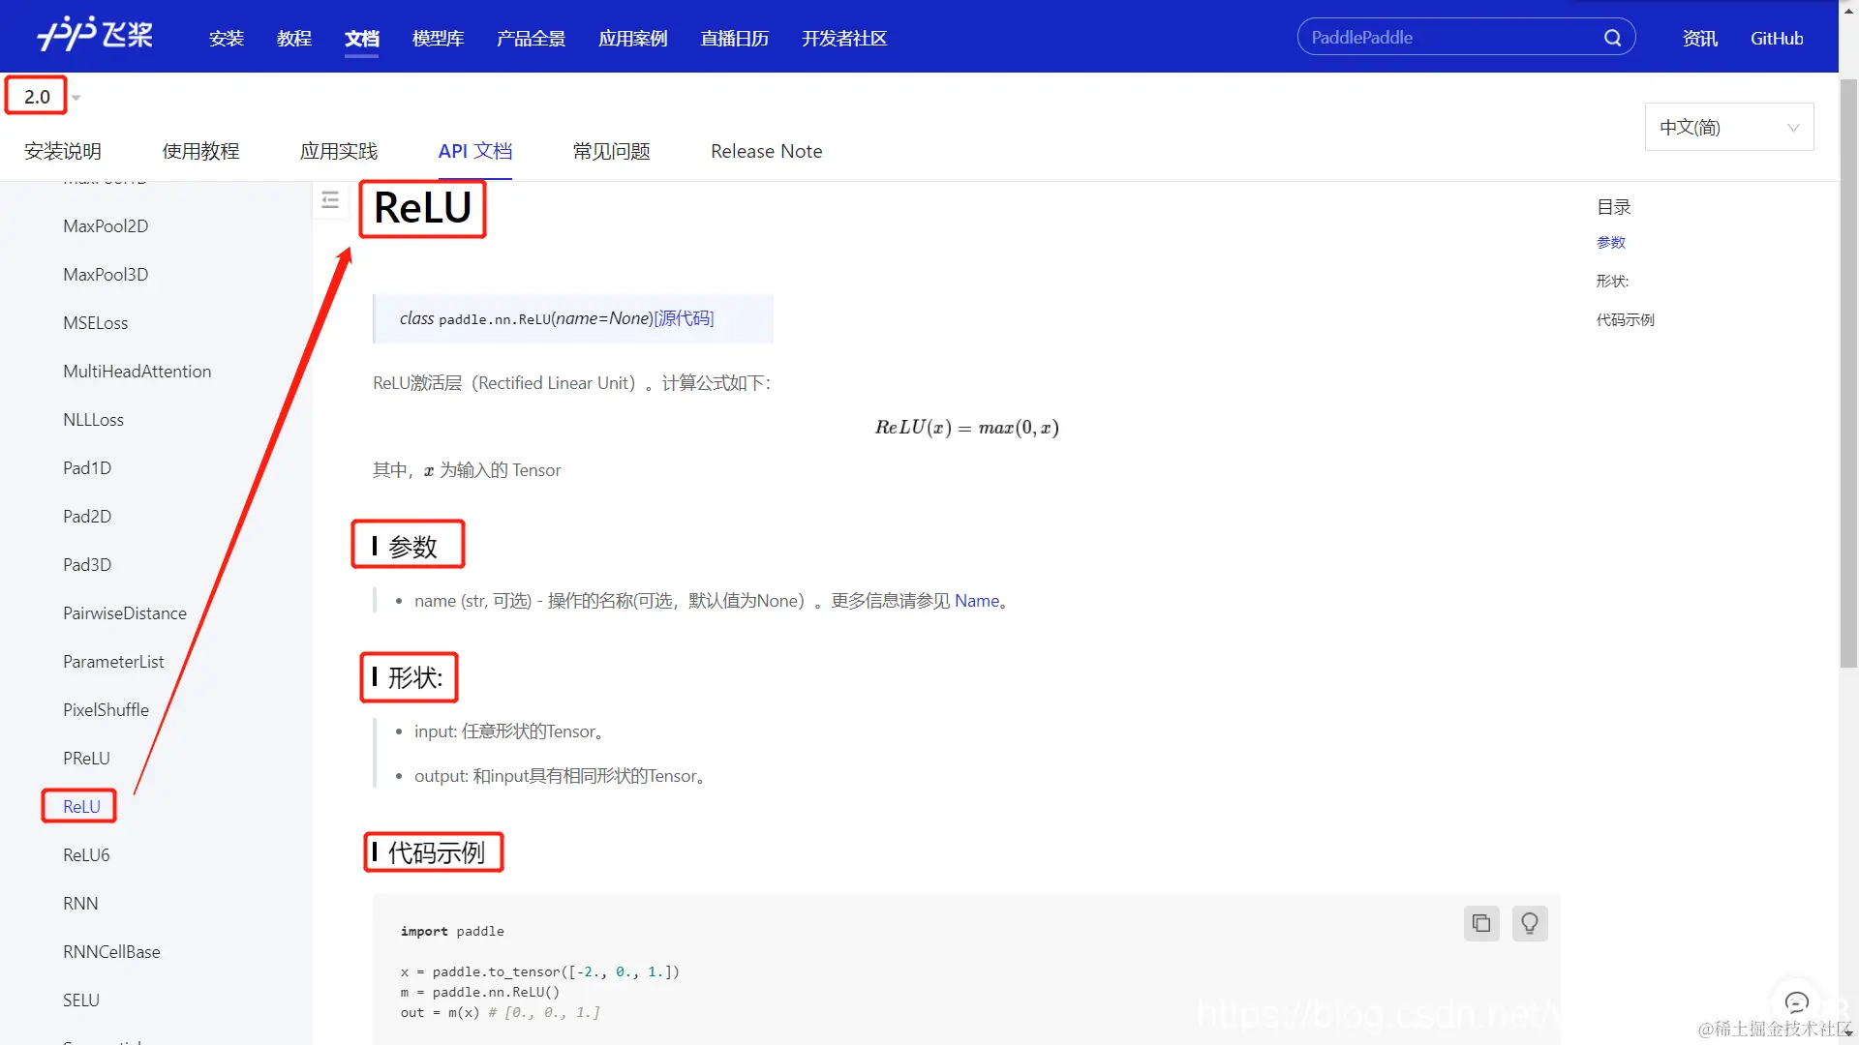Expand the 中文(简) language selector

click(x=1728, y=128)
